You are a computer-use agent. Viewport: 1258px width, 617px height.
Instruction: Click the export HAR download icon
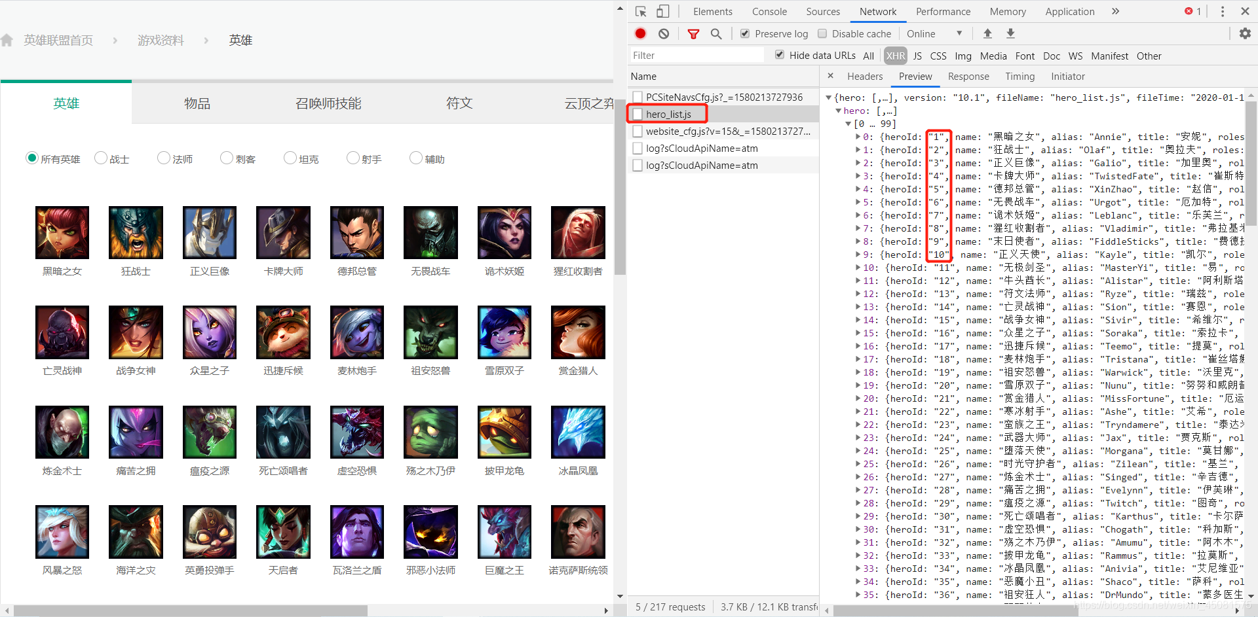(x=1010, y=33)
